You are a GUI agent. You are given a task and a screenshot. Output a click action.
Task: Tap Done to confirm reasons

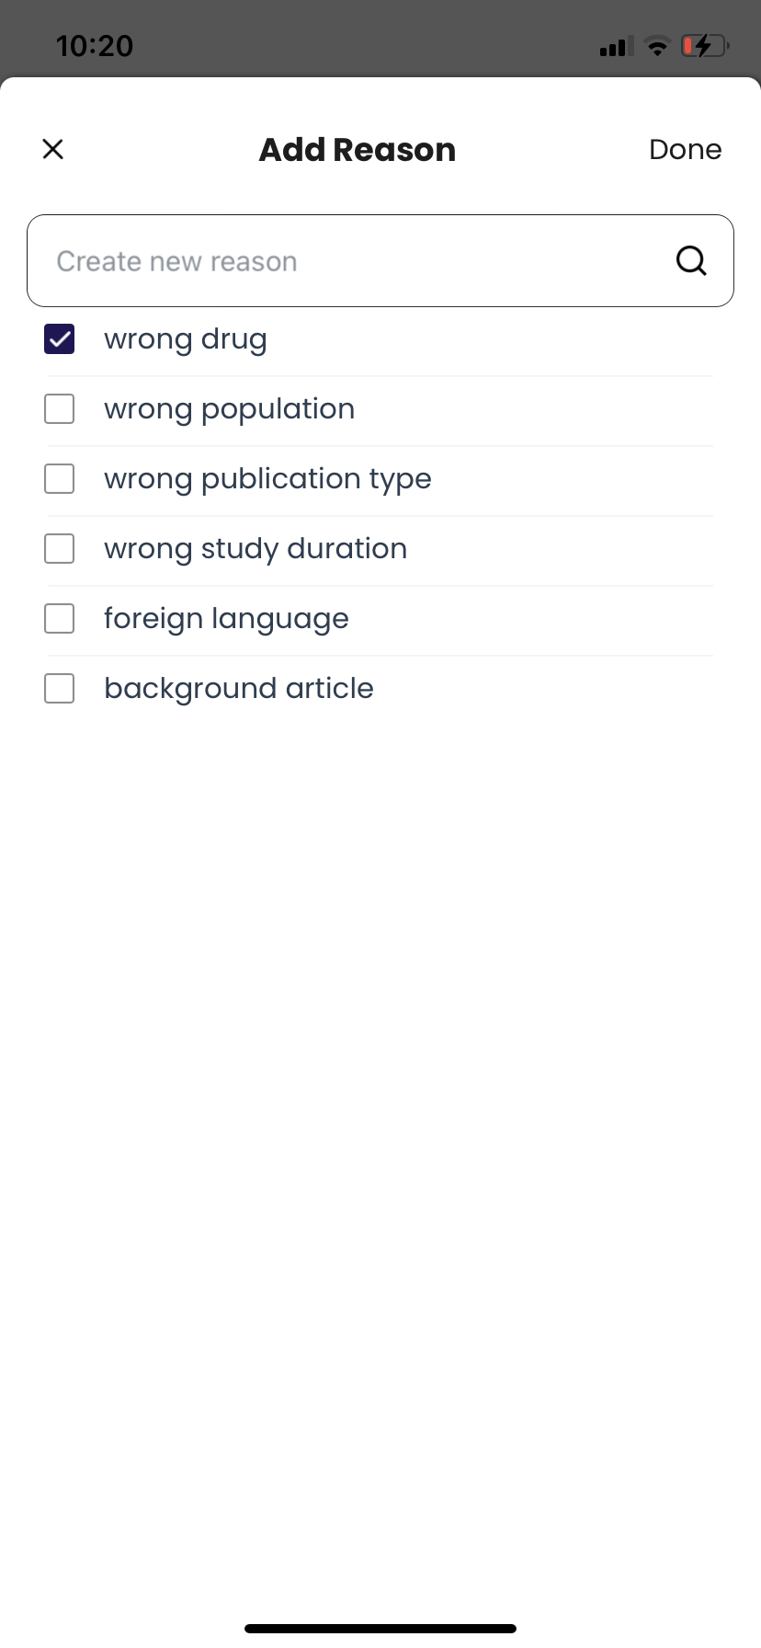[x=685, y=149]
